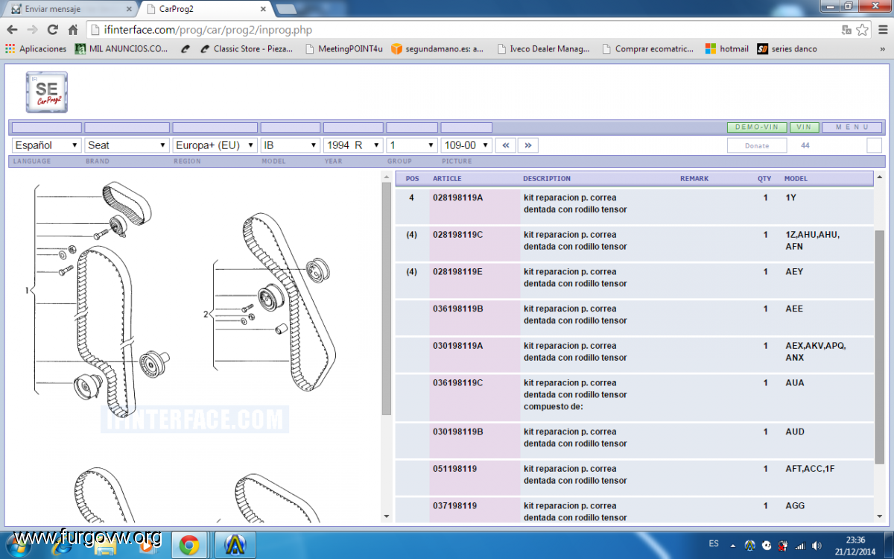
Task: Go to previous picture with « button
Action: click(506, 145)
